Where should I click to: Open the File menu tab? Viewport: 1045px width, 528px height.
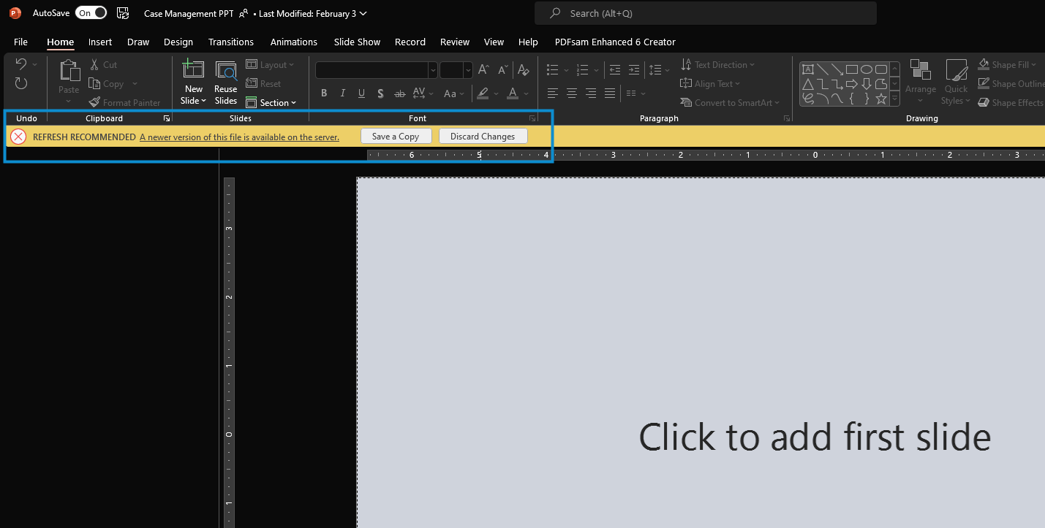tap(20, 42)
